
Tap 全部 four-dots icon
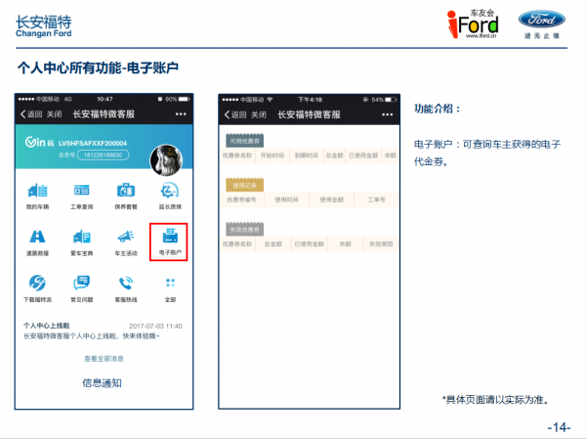[x=170, y=283]
